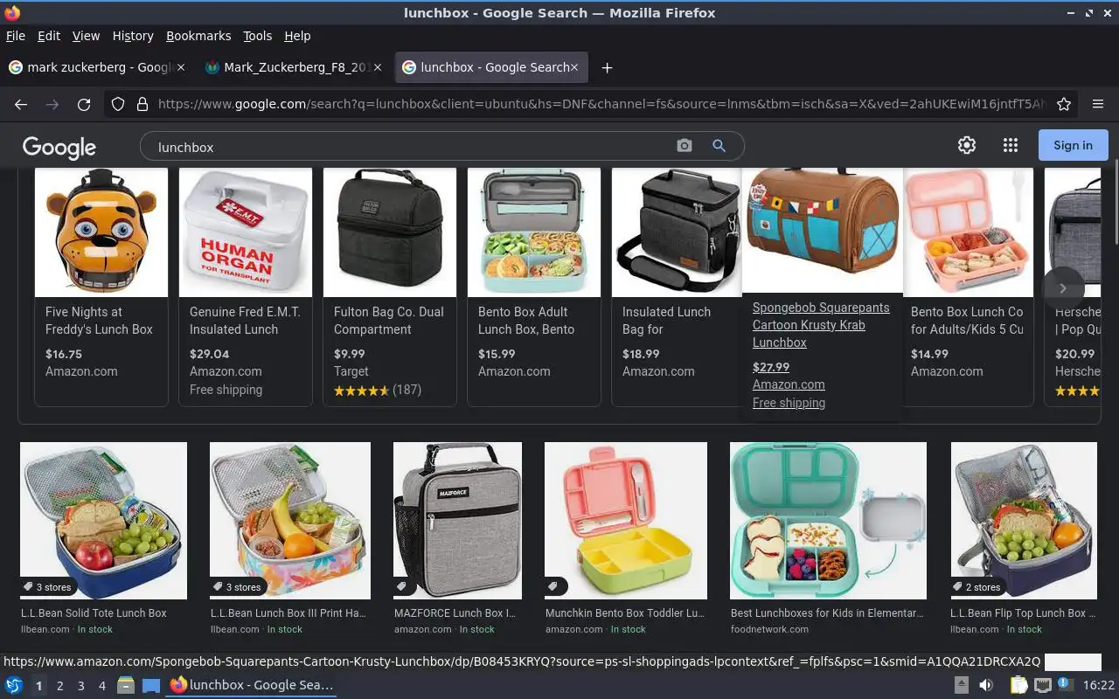Click the Sign in button
The height and width of the screenshot is (699, 1119).
tap(1073, 145)
